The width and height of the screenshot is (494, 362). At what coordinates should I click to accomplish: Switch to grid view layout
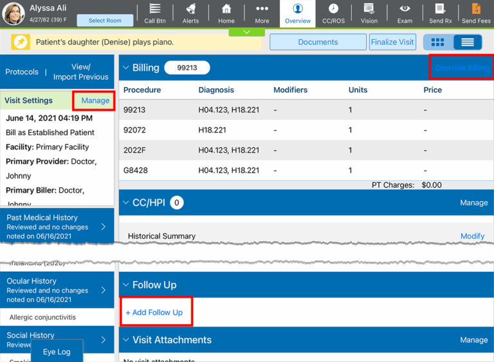(x=438, y=43)
